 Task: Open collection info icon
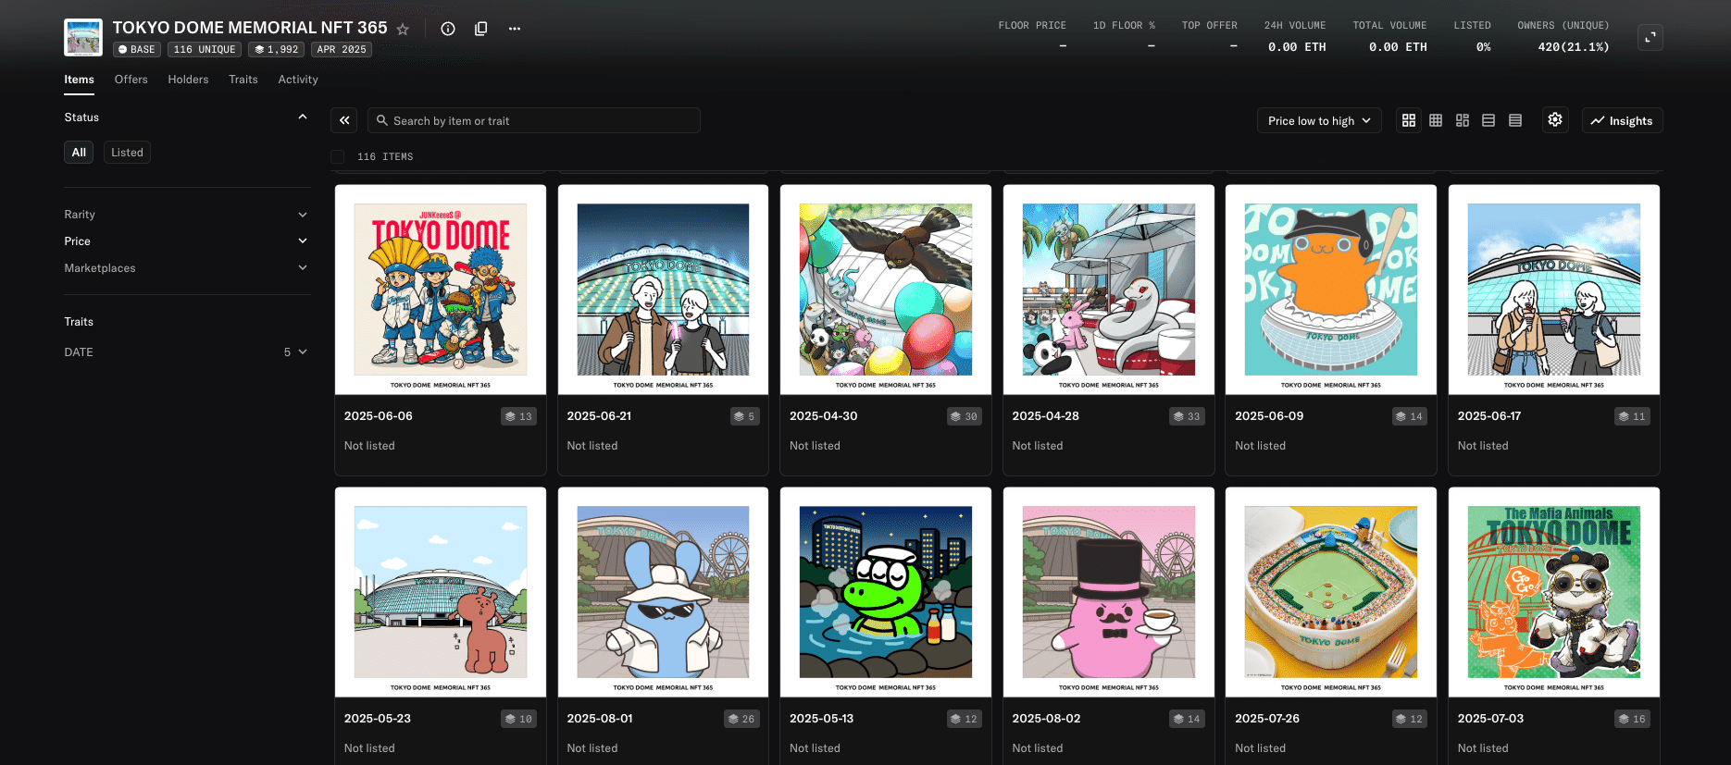(x=448, y=29)
